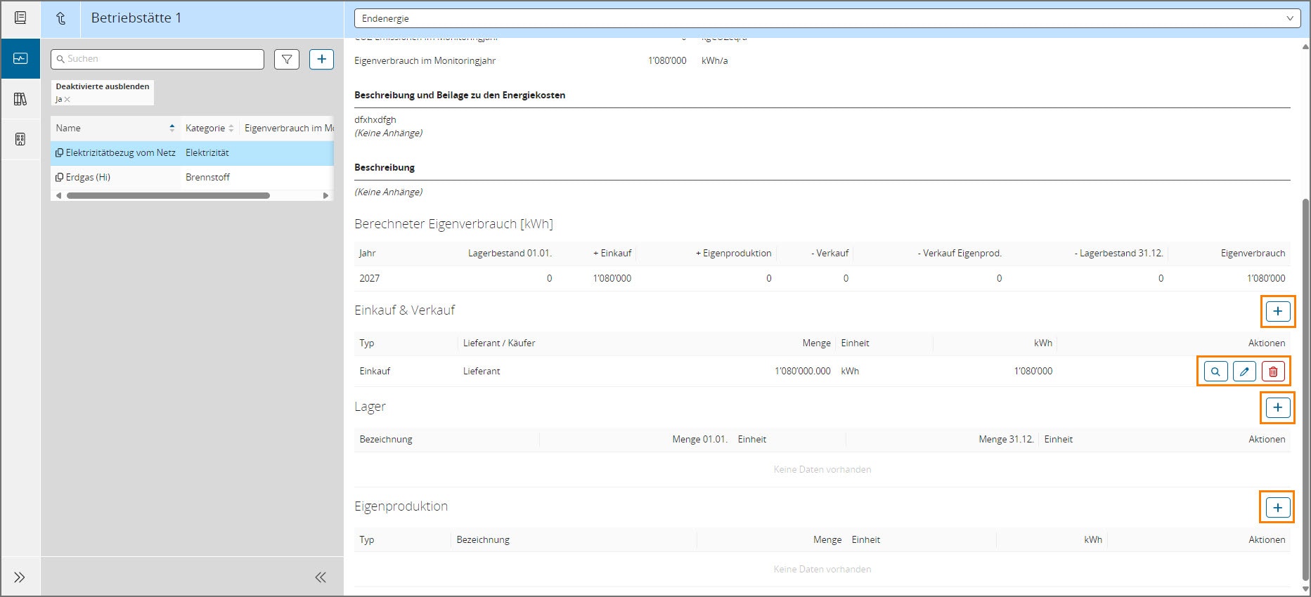Edit the Einkauf row with pencil icon

click(1244, 372)
